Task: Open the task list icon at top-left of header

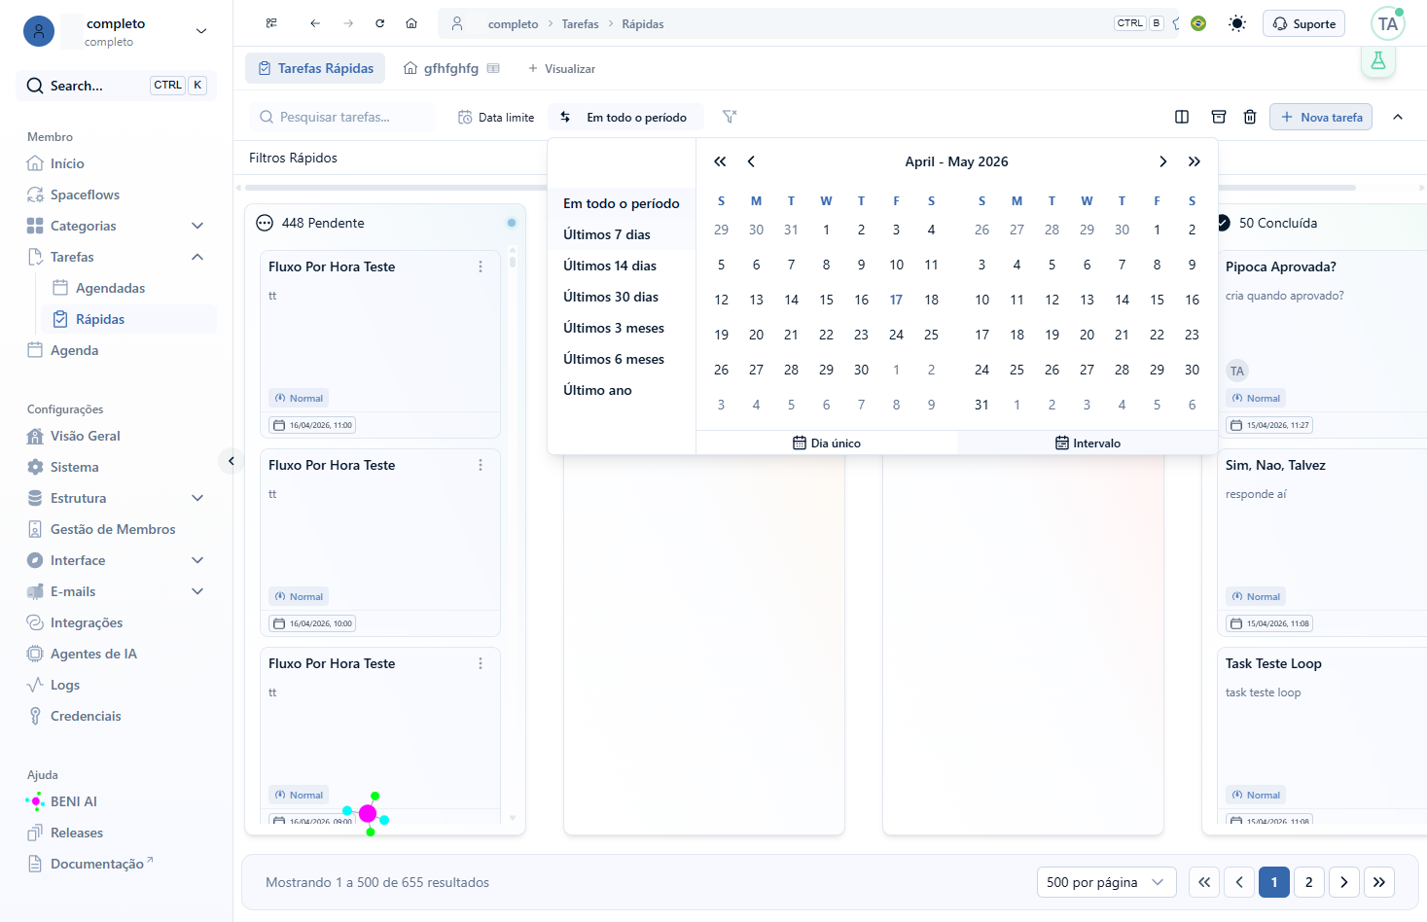Action: point(271,23)
